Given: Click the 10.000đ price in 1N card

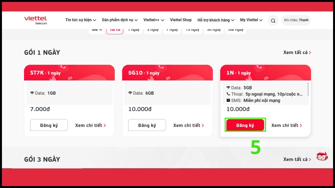Looking at the screenshot, I should click(238, 109).
